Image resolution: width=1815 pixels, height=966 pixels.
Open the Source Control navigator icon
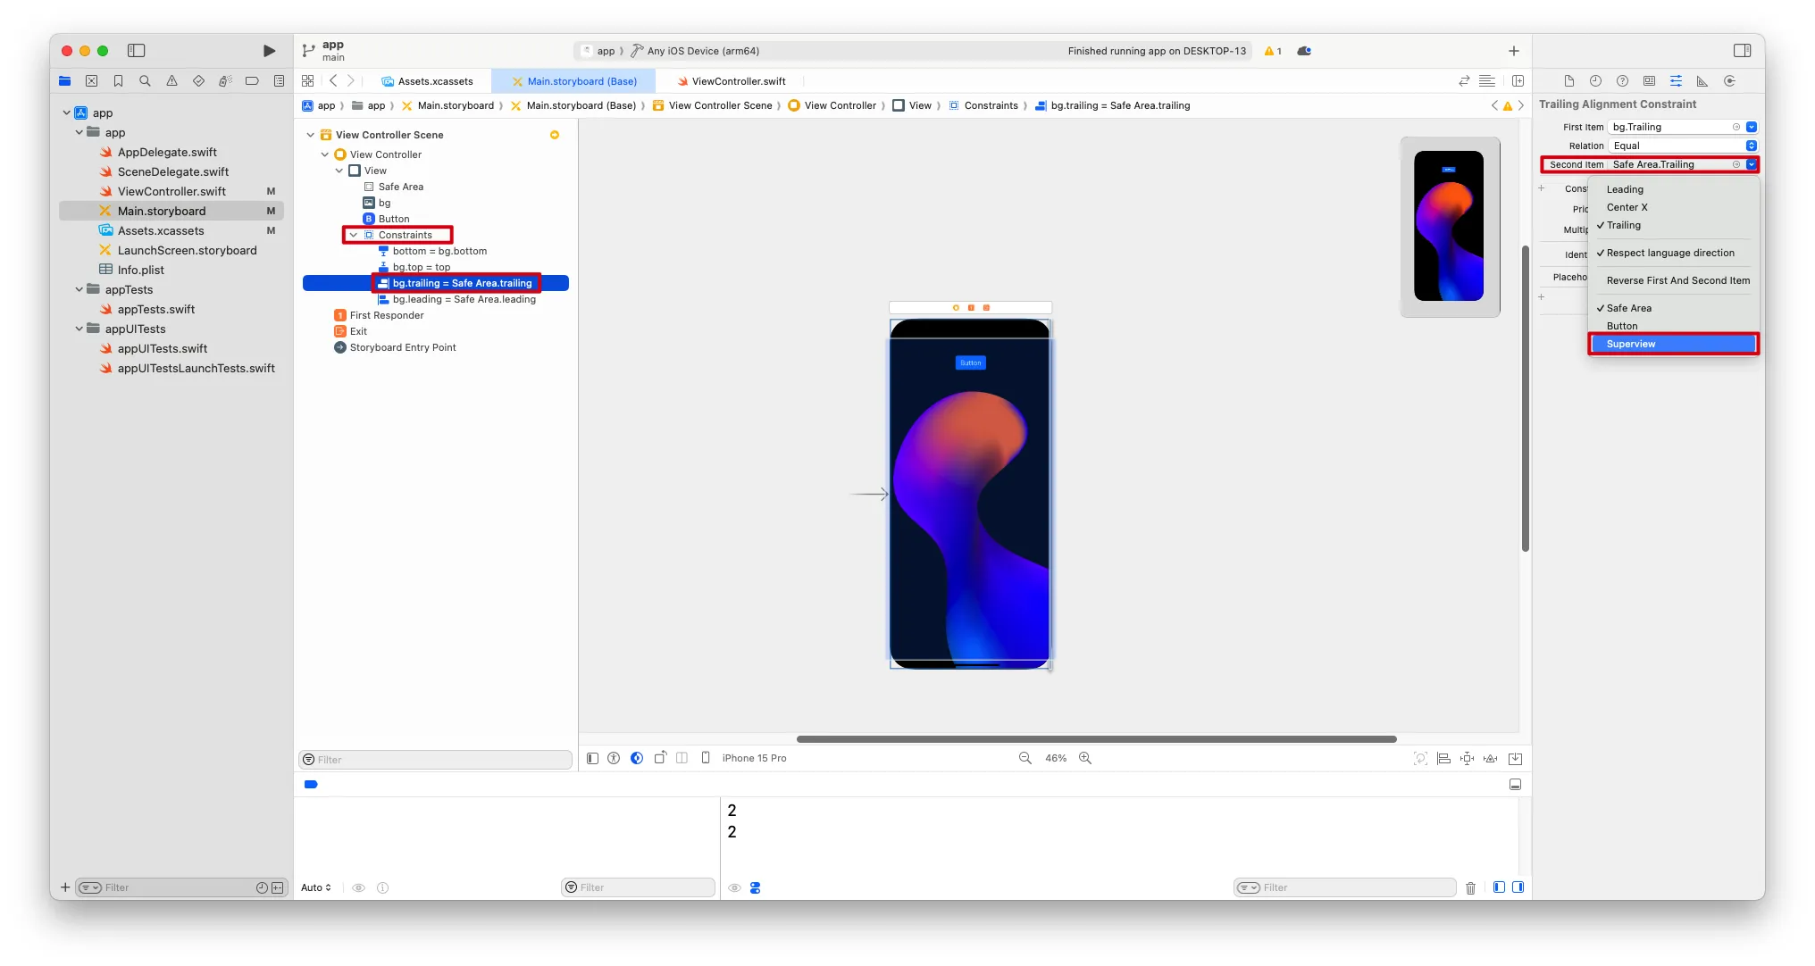[91, 81]
